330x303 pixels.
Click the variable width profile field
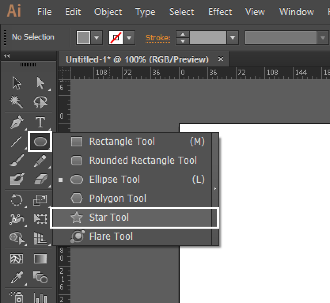[x=281, y=38]
